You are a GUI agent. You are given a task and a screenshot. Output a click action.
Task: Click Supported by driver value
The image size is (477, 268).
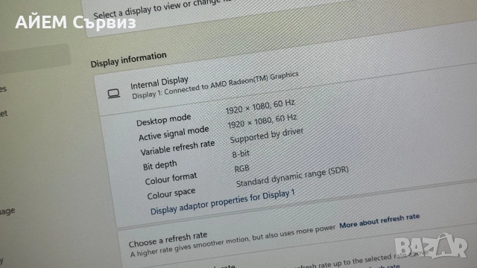click(267, 135)
